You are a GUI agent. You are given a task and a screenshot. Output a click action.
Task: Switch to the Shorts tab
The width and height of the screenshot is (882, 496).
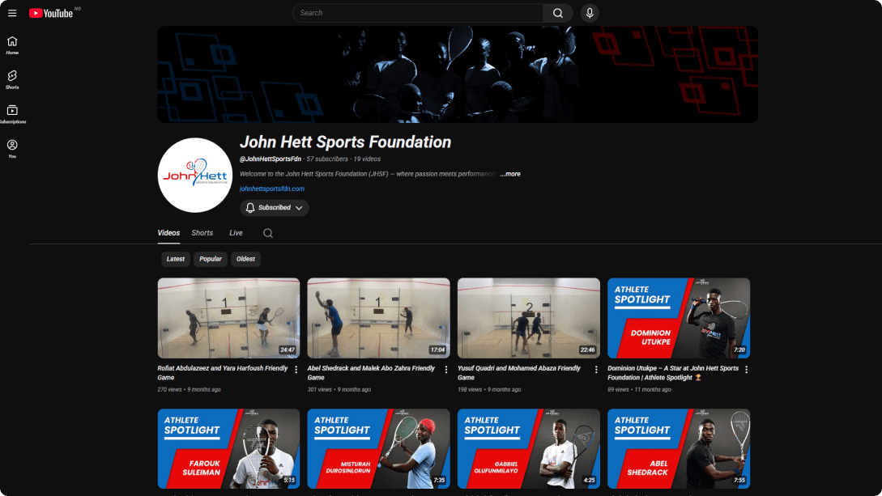coord(202,232)
